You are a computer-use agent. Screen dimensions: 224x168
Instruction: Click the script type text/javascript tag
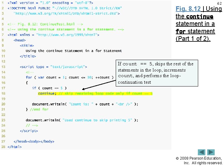point(54,67)
